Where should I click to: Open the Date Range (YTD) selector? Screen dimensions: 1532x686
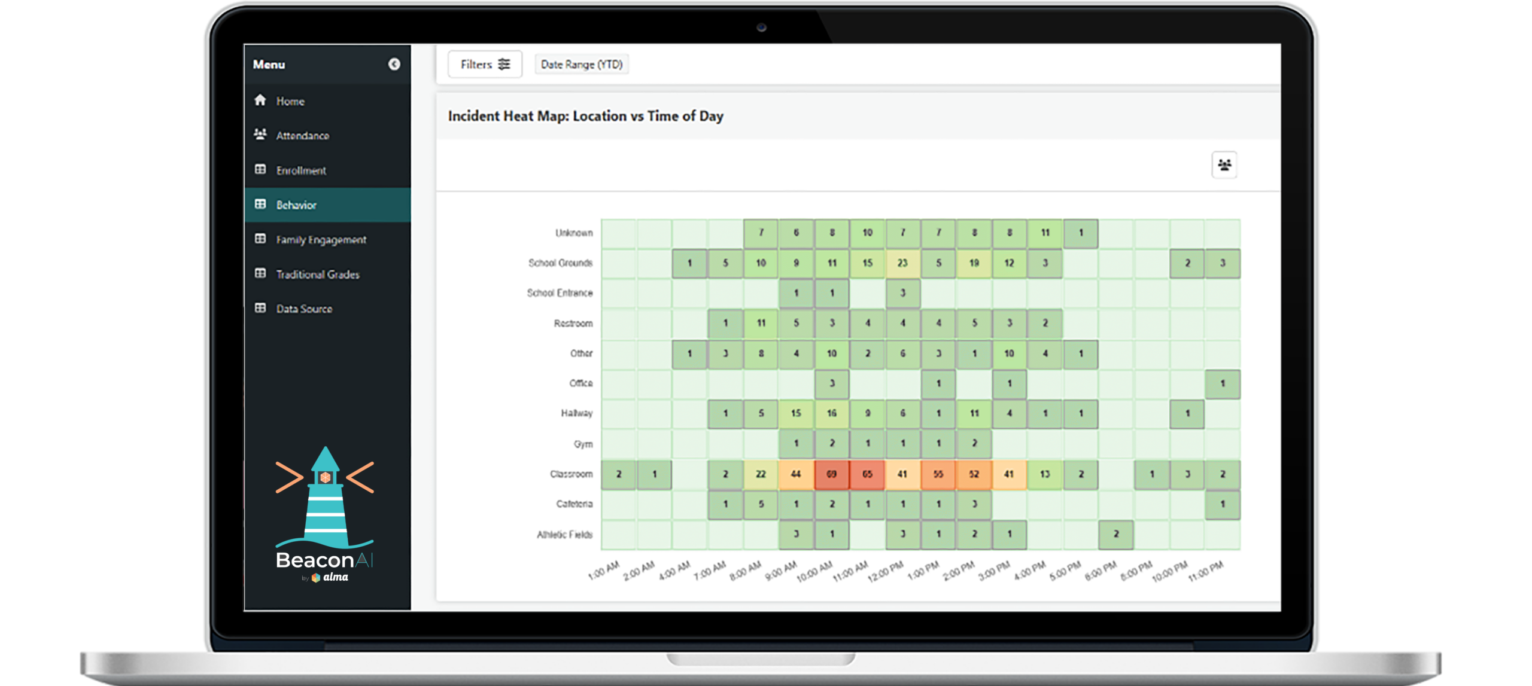[581, 64]
